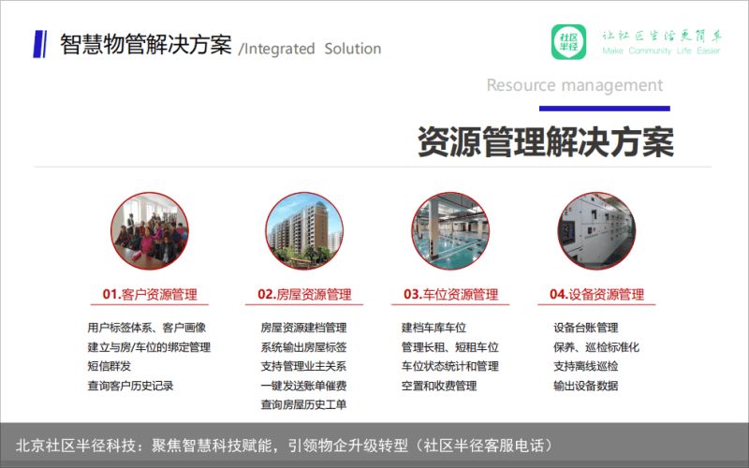Click the electrical equipment cabinet circular photo
The image size is (749, 468).
pyautogui.click(x=596, y=231)
